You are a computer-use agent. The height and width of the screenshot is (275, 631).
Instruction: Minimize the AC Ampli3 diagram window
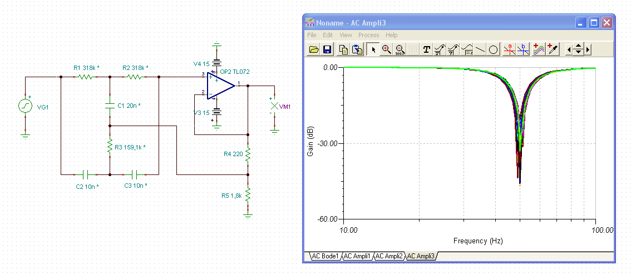click(580, 23)
